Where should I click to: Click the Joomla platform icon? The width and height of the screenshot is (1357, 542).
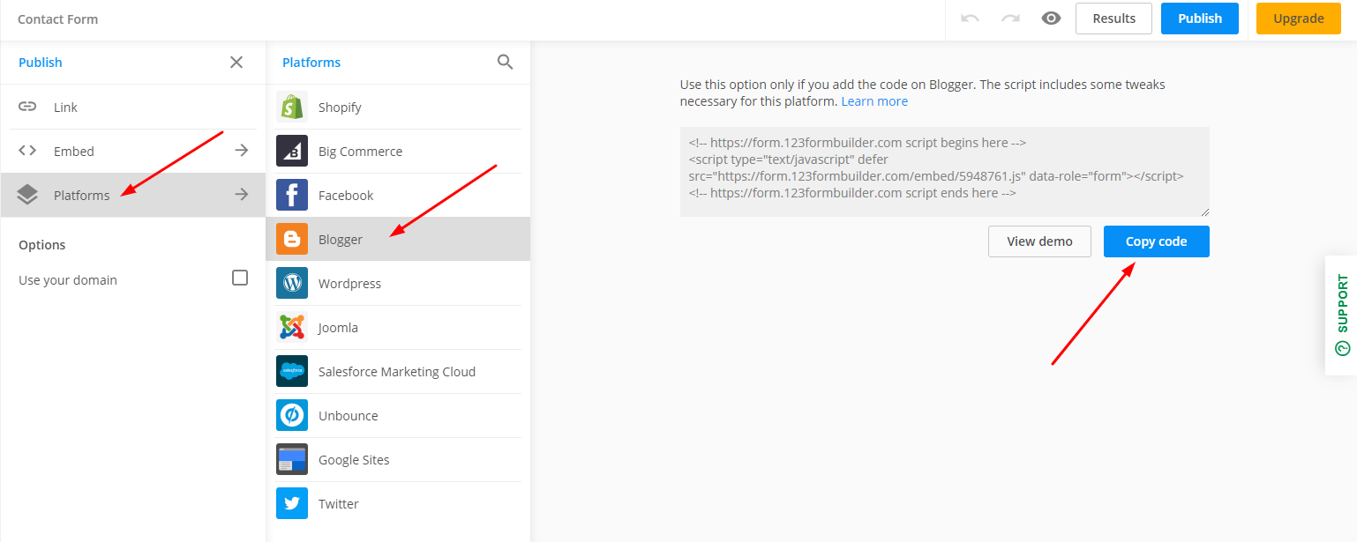(292, 327)
